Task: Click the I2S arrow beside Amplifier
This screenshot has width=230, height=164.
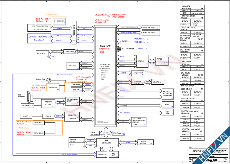Action: point(60,102)
